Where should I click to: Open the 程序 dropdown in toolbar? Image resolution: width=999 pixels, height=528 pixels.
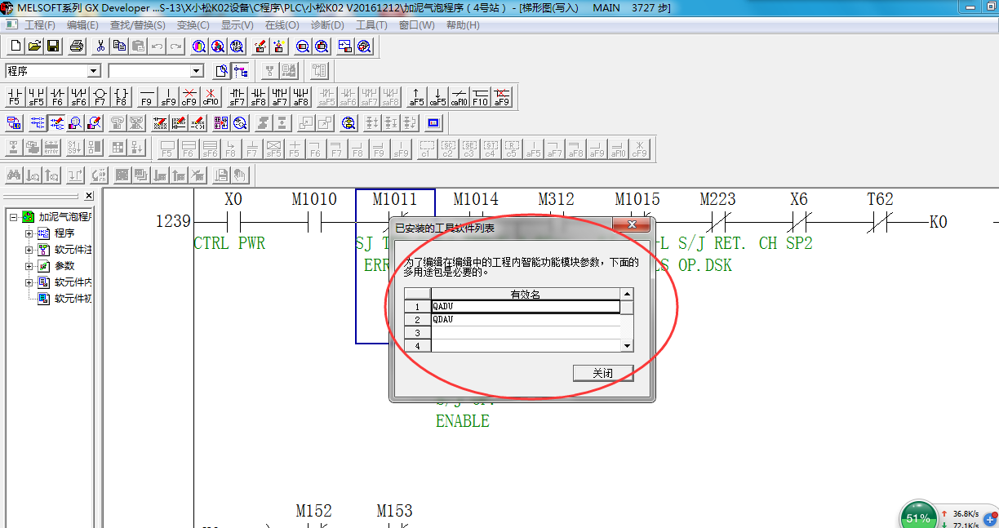point(93,71)
